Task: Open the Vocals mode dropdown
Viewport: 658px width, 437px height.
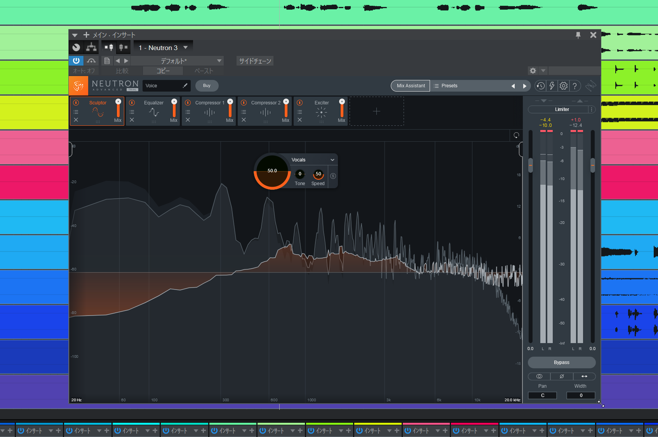Action: coord(313,160)
